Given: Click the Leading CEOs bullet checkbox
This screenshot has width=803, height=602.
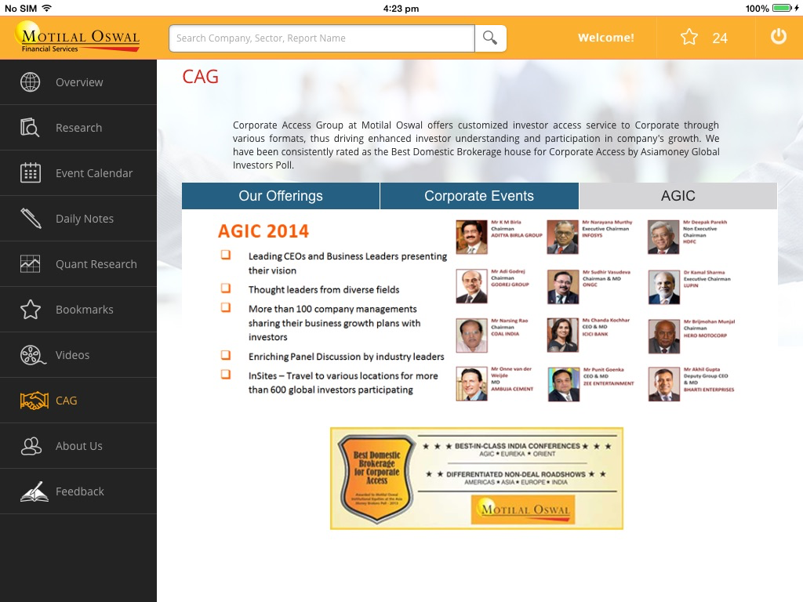Looking at the screenshot, I should point(226,255).
